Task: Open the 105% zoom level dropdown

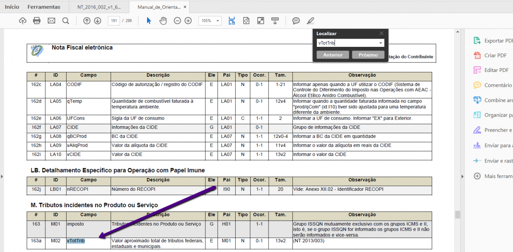Action: (210, 21)
